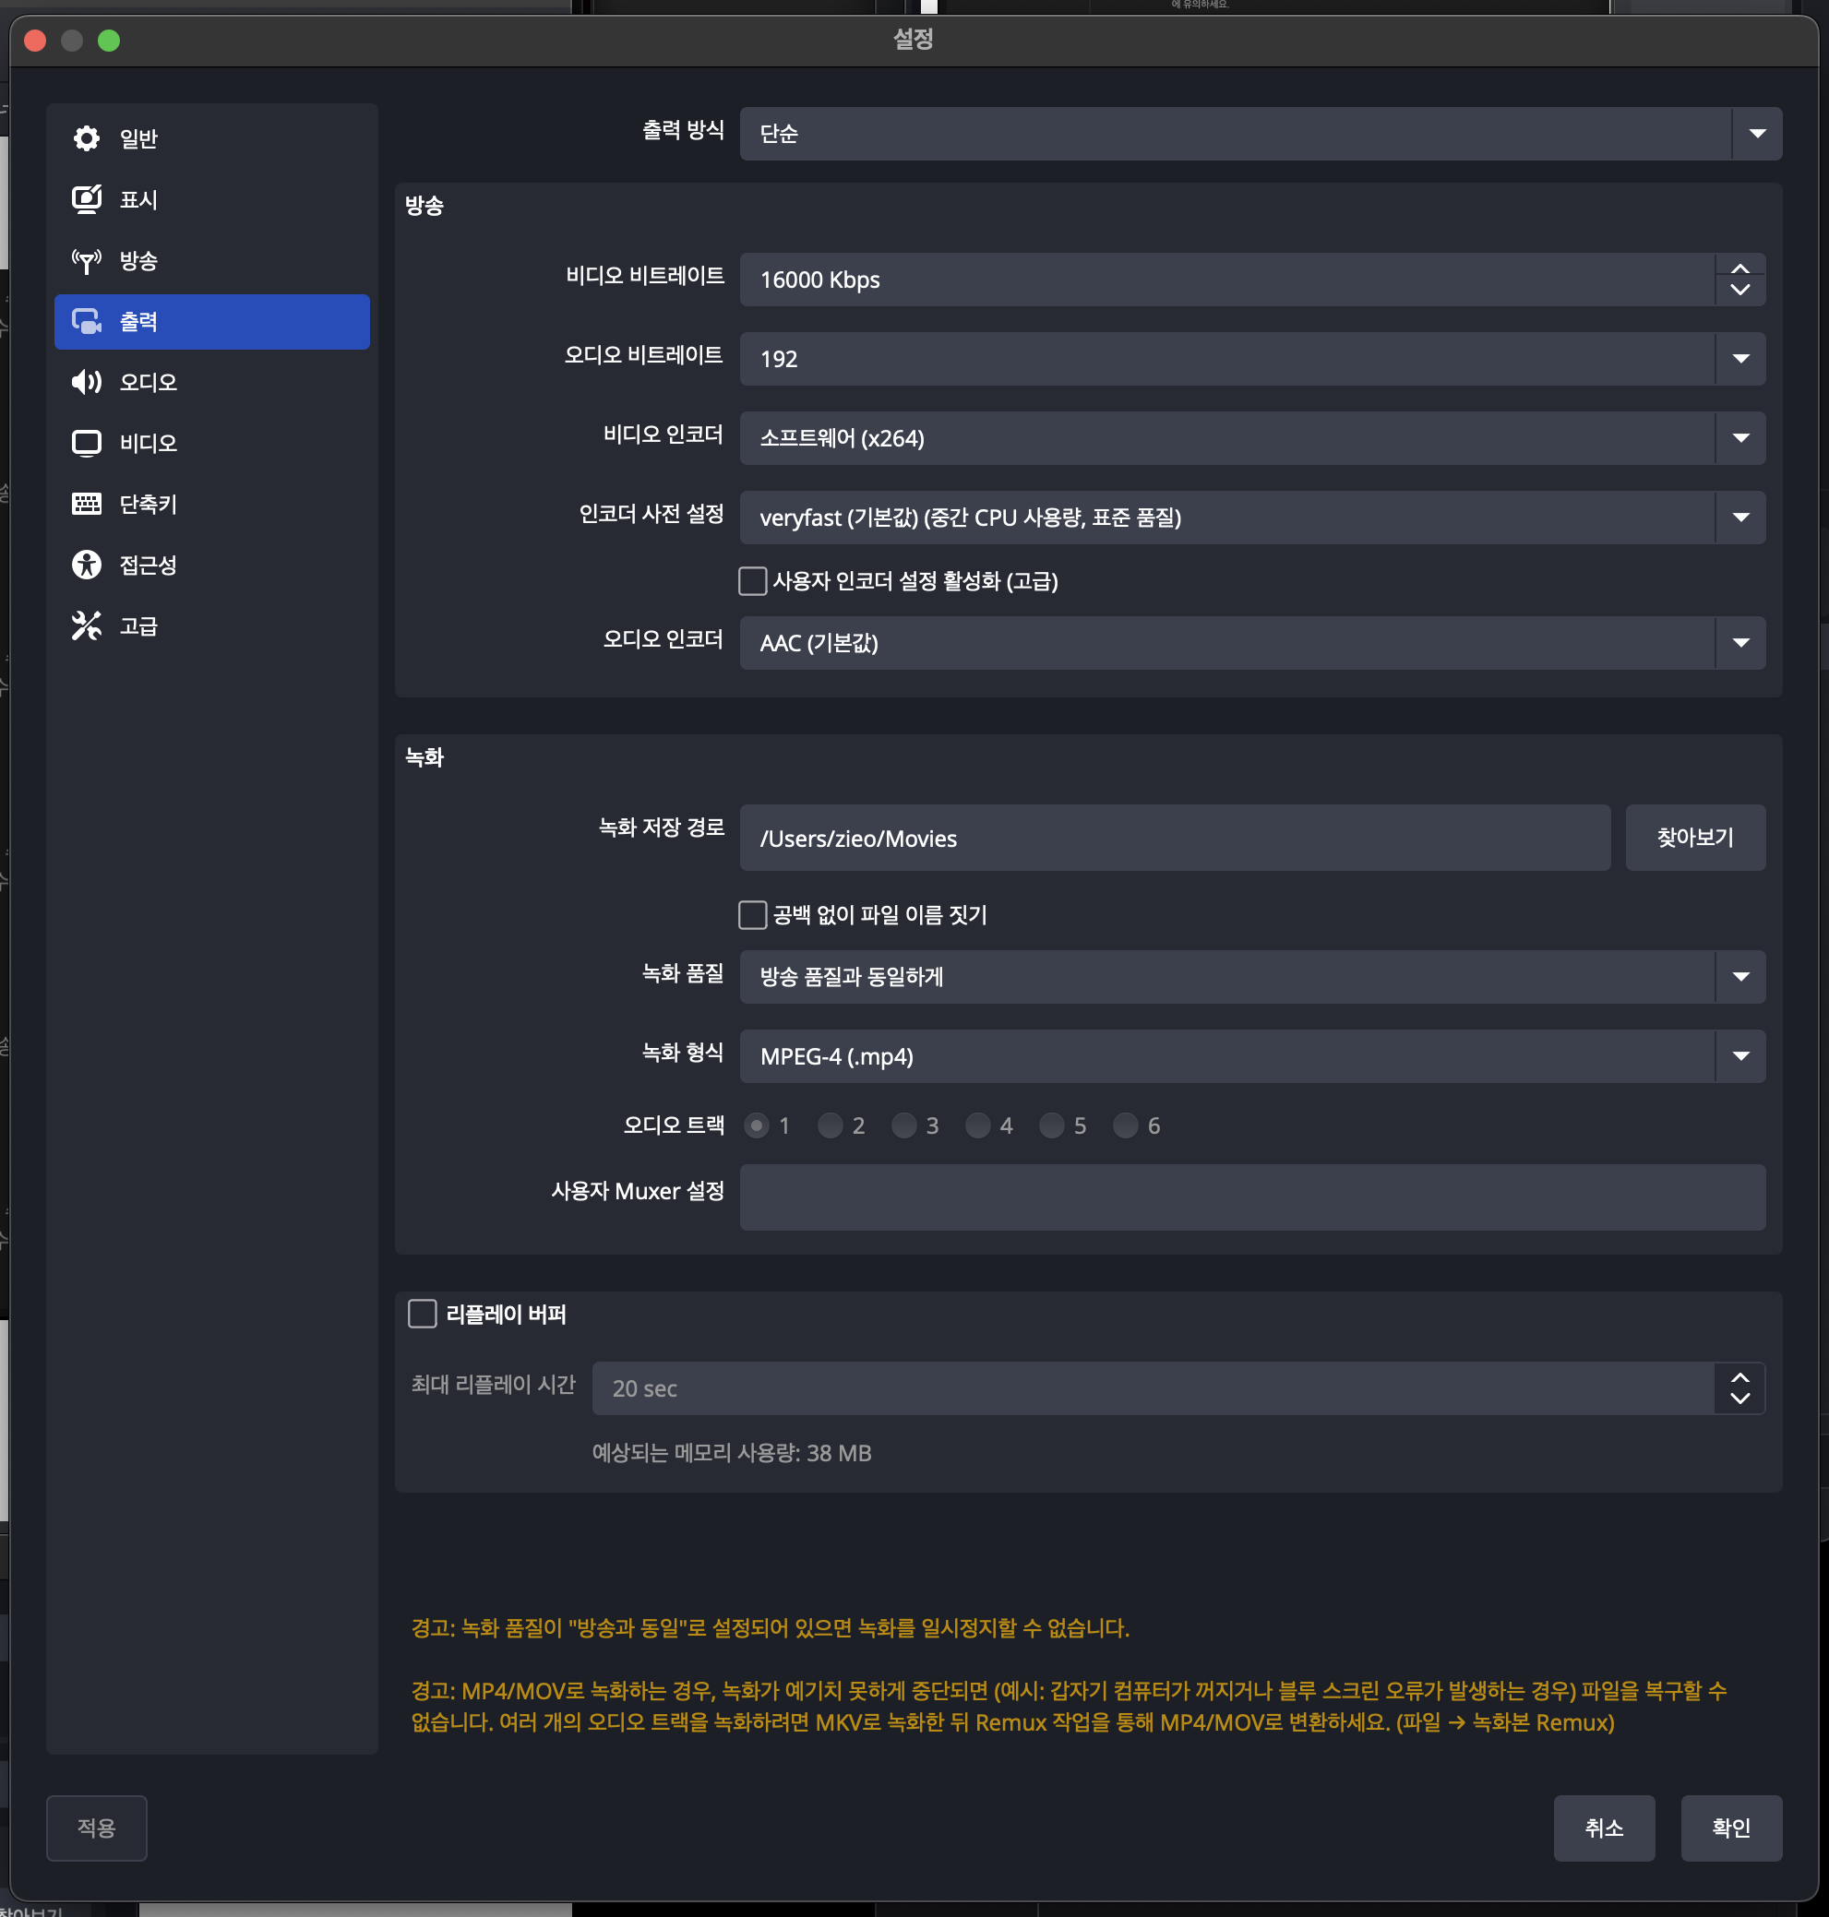Expand the video encoder (비디오 인코더) dropdown
This screenshot has width=1829, height=1917.
(x=1252, y=438)
